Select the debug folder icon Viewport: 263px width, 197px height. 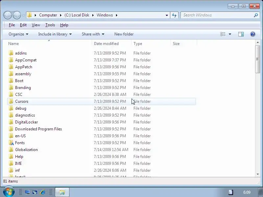point(11,108)
